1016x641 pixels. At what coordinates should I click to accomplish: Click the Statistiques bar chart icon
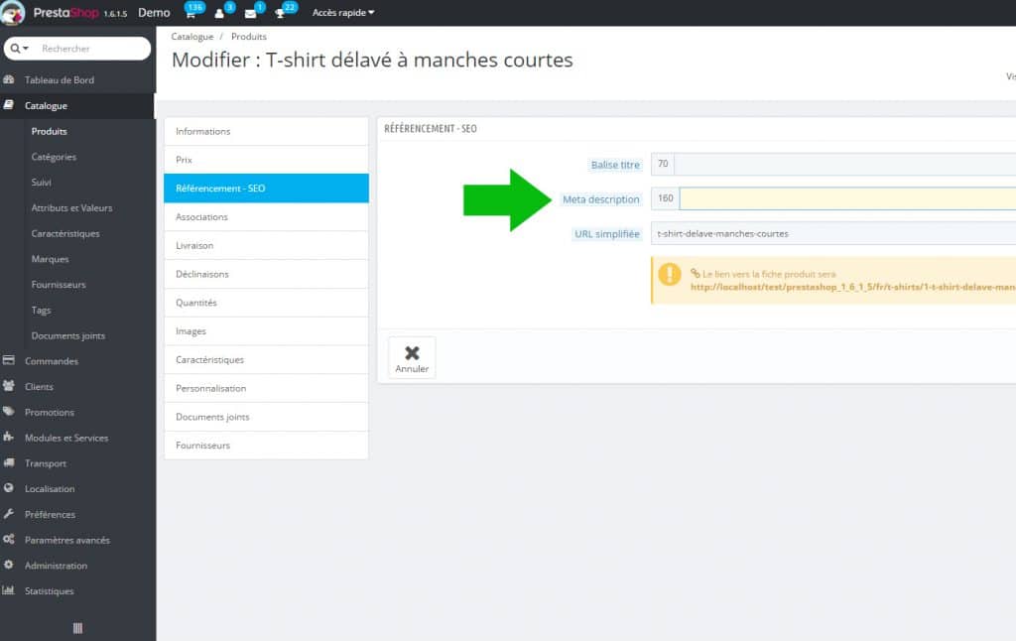[x=8, y=590]
